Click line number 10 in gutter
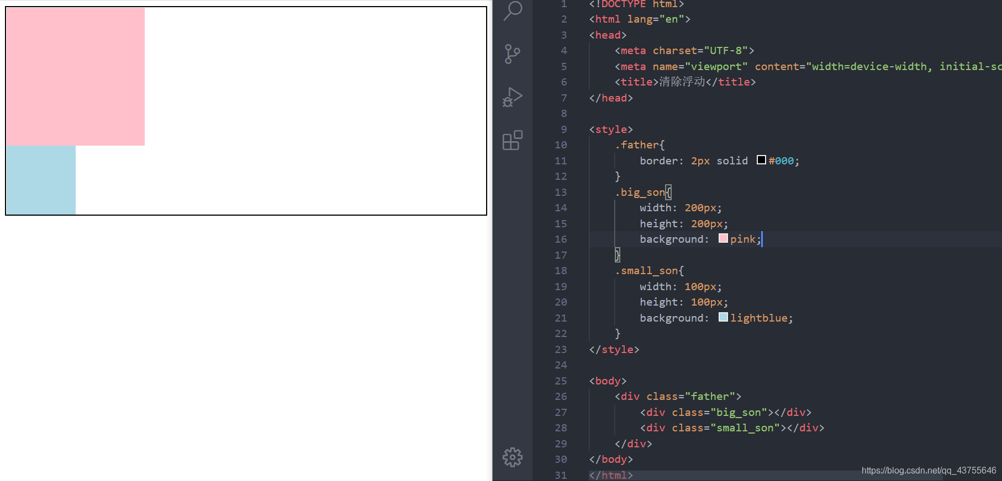The image size is (1002, 481). [561, 145]
